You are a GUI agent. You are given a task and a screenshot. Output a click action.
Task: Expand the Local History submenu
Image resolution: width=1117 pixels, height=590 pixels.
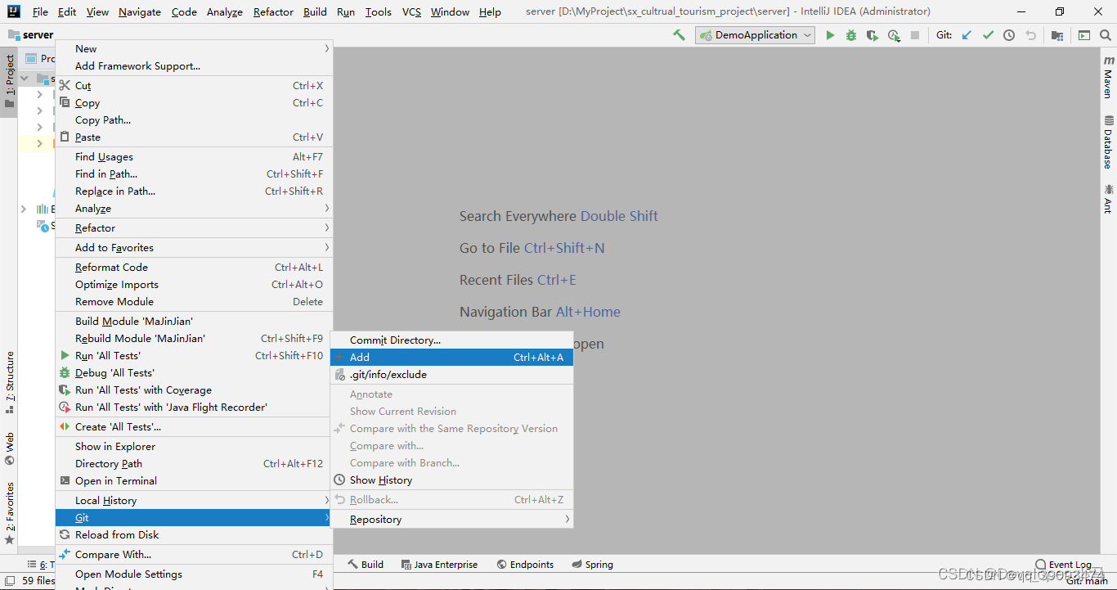(194, 501)
